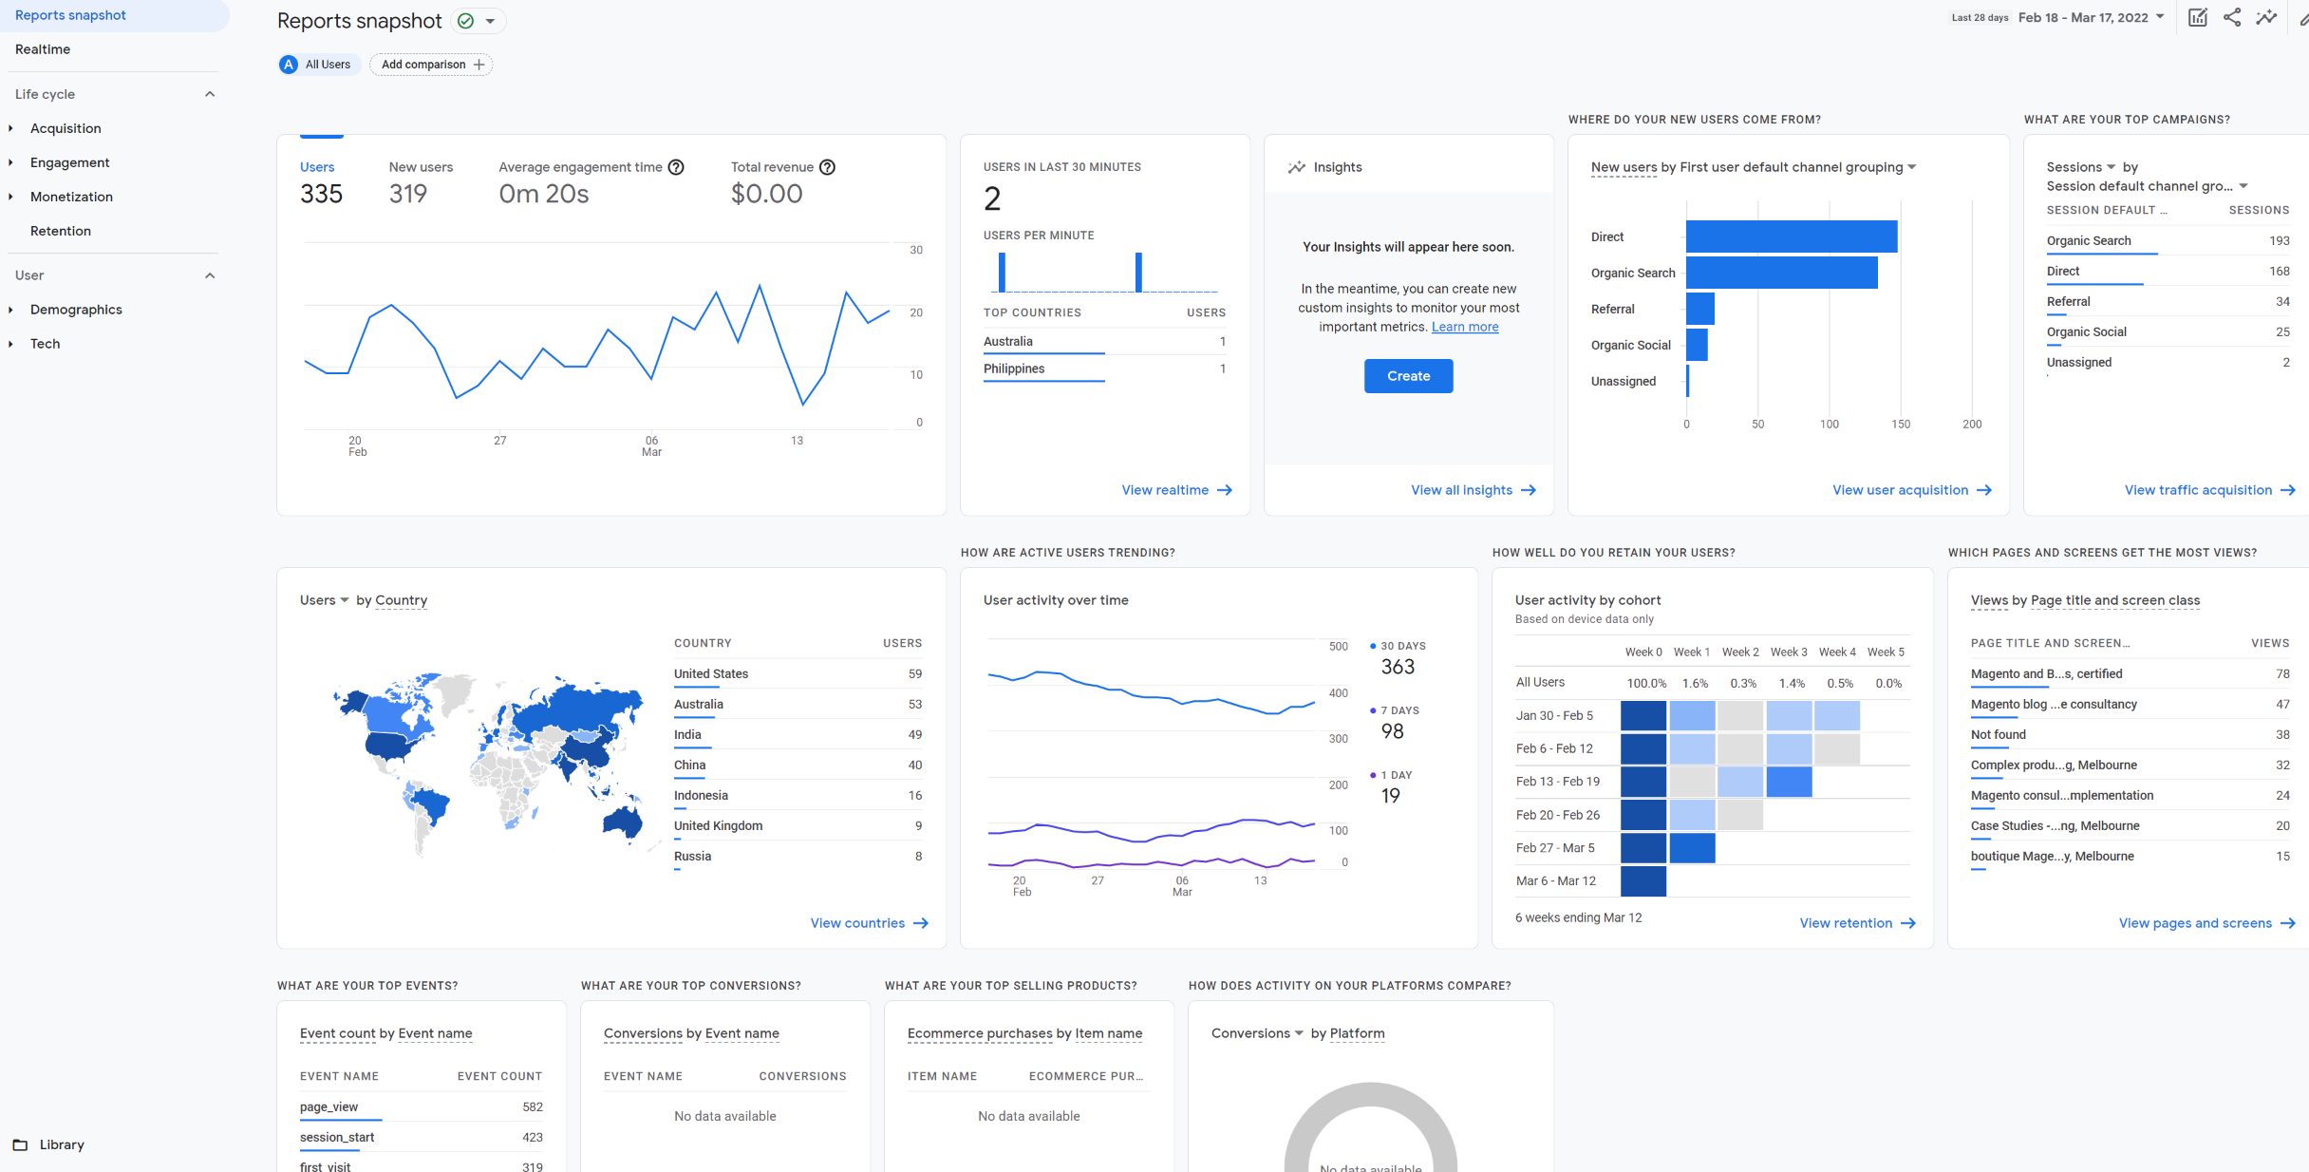The height and width of the screenshot is (1172, 2309).
Task: Click the Add comparison button
Action: [x=431, y=65]
